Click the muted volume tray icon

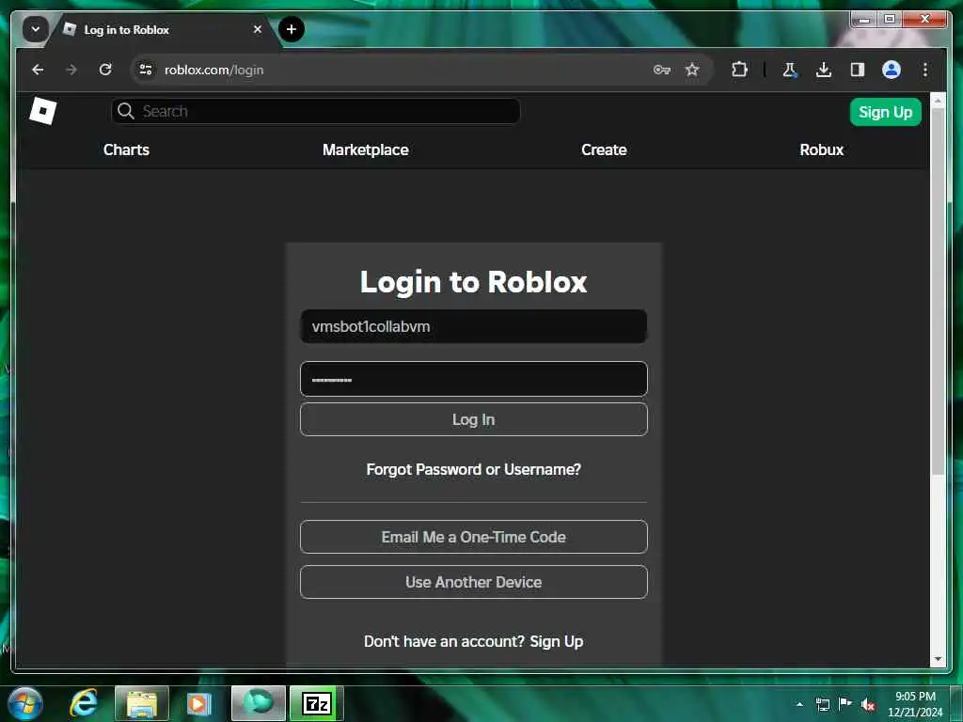868,705
